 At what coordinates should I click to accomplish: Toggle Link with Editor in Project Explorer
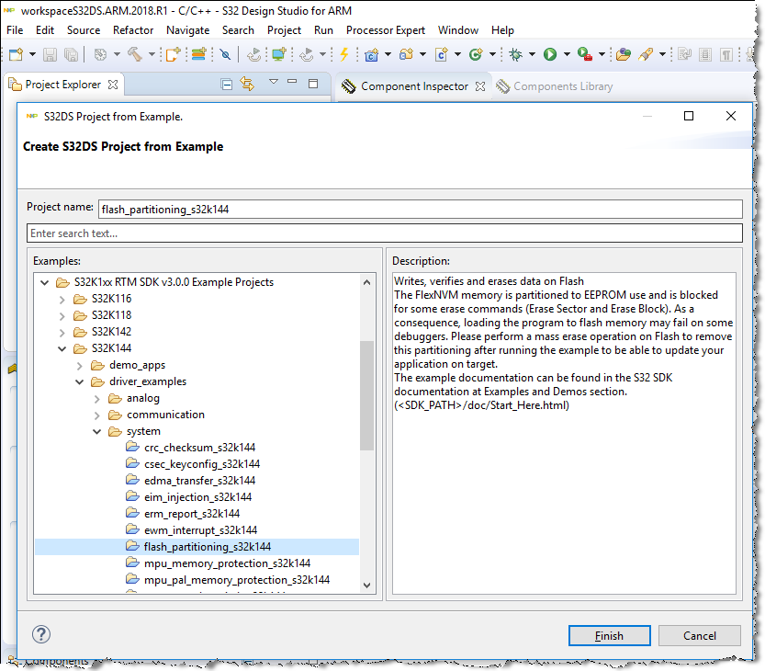coord(247,85)
